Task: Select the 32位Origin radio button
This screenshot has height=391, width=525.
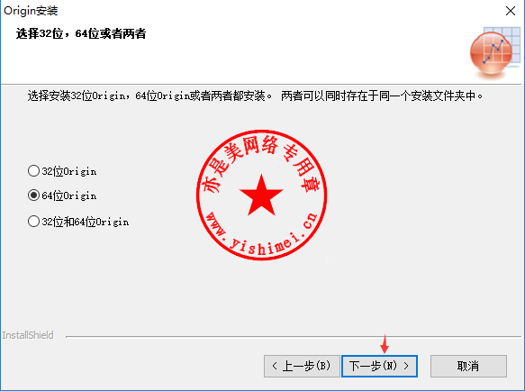Action: tap(33, 171)
